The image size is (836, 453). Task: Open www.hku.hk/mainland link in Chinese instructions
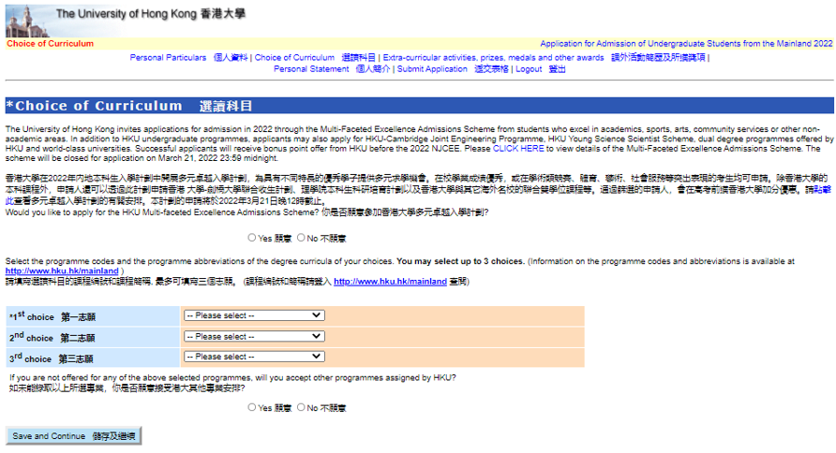click(390, 282)
